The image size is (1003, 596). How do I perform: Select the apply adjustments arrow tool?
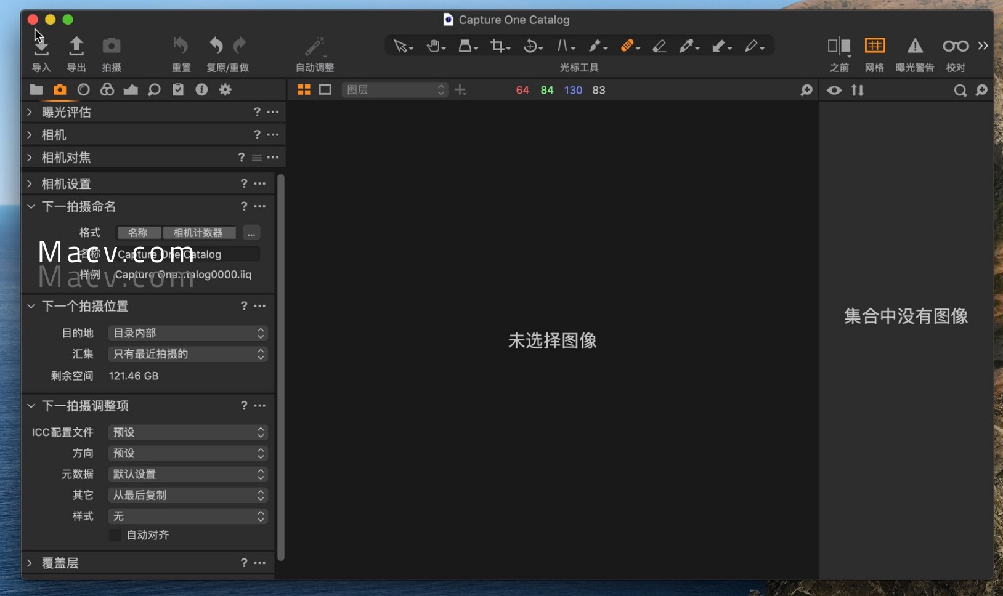(x=721, y=46)
